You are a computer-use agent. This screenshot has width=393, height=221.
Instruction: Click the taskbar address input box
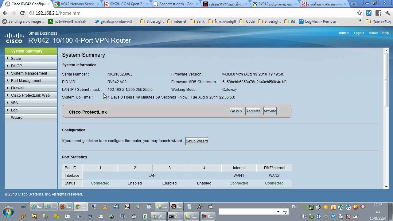pyautogui.click(x=247, y=211)
